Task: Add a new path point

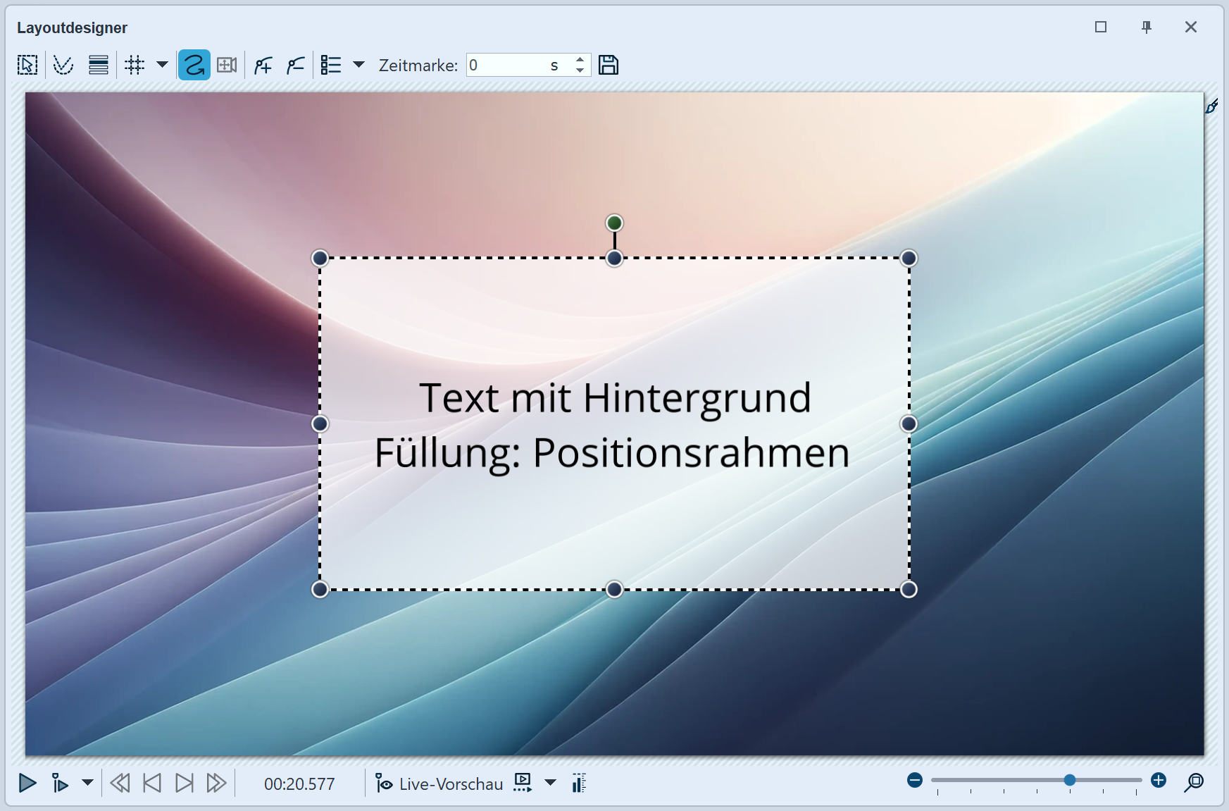Action: click(262, 65)
